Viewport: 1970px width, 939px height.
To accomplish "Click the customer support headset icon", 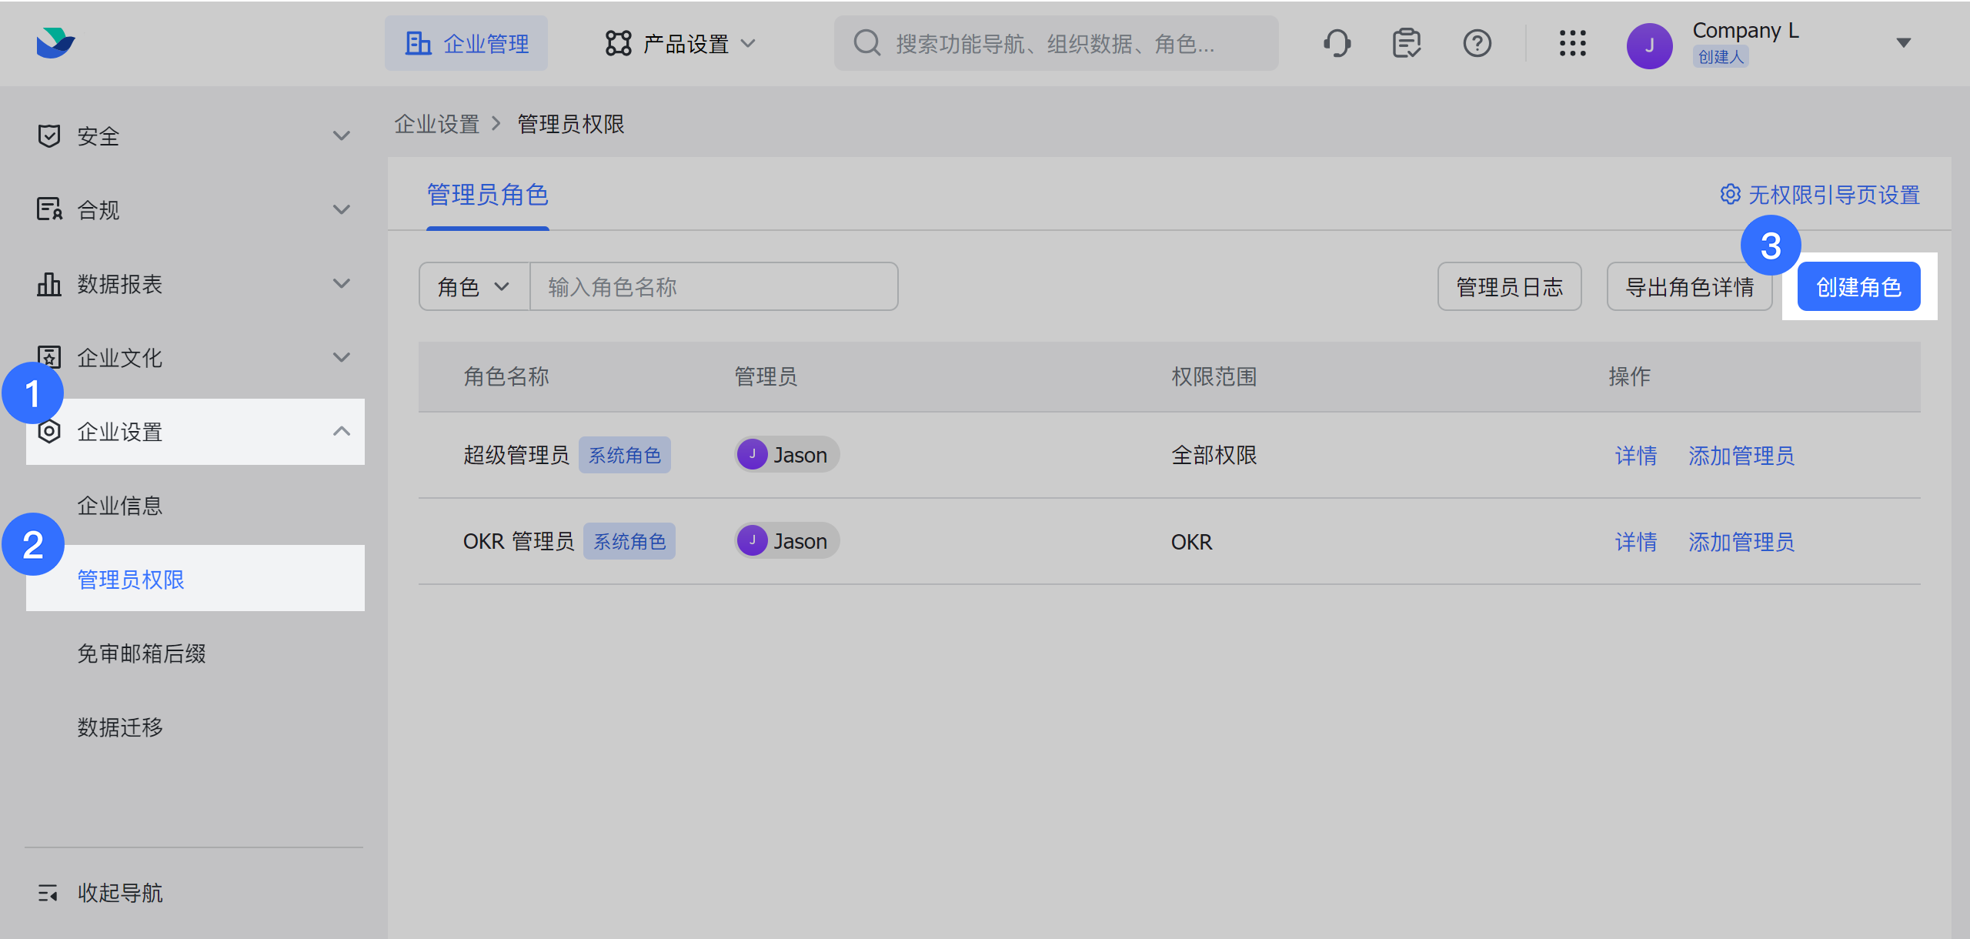I will (x=1337, y=43).
